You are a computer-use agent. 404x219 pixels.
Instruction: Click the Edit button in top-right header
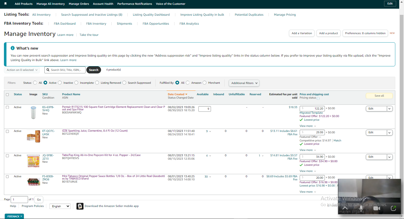tap(390, 4)
